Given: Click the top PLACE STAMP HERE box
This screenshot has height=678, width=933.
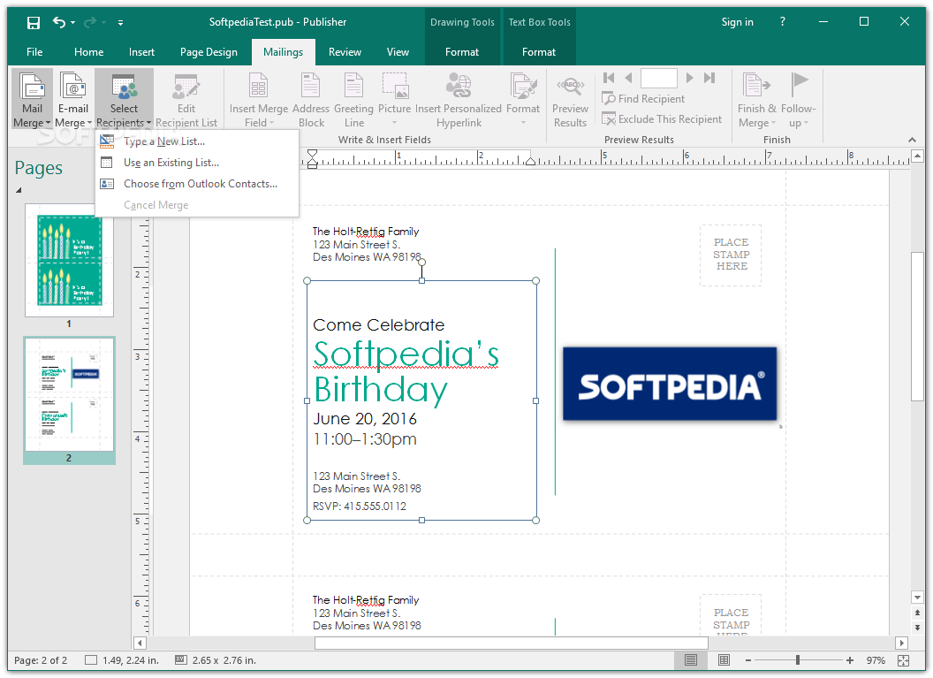Looking at the screenshot, I should (x=731, y=255).
